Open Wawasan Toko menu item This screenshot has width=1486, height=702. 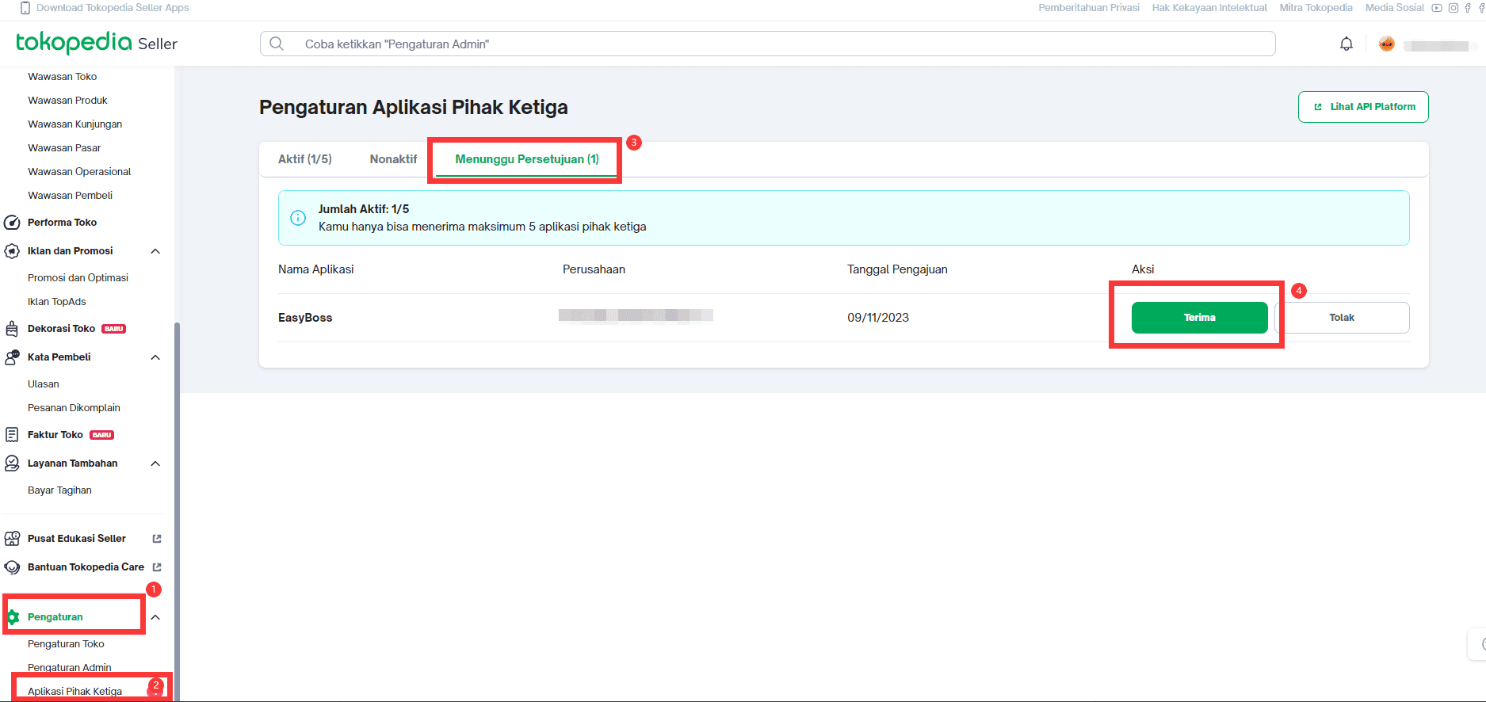pyautogui.click(x=63, y=77)
